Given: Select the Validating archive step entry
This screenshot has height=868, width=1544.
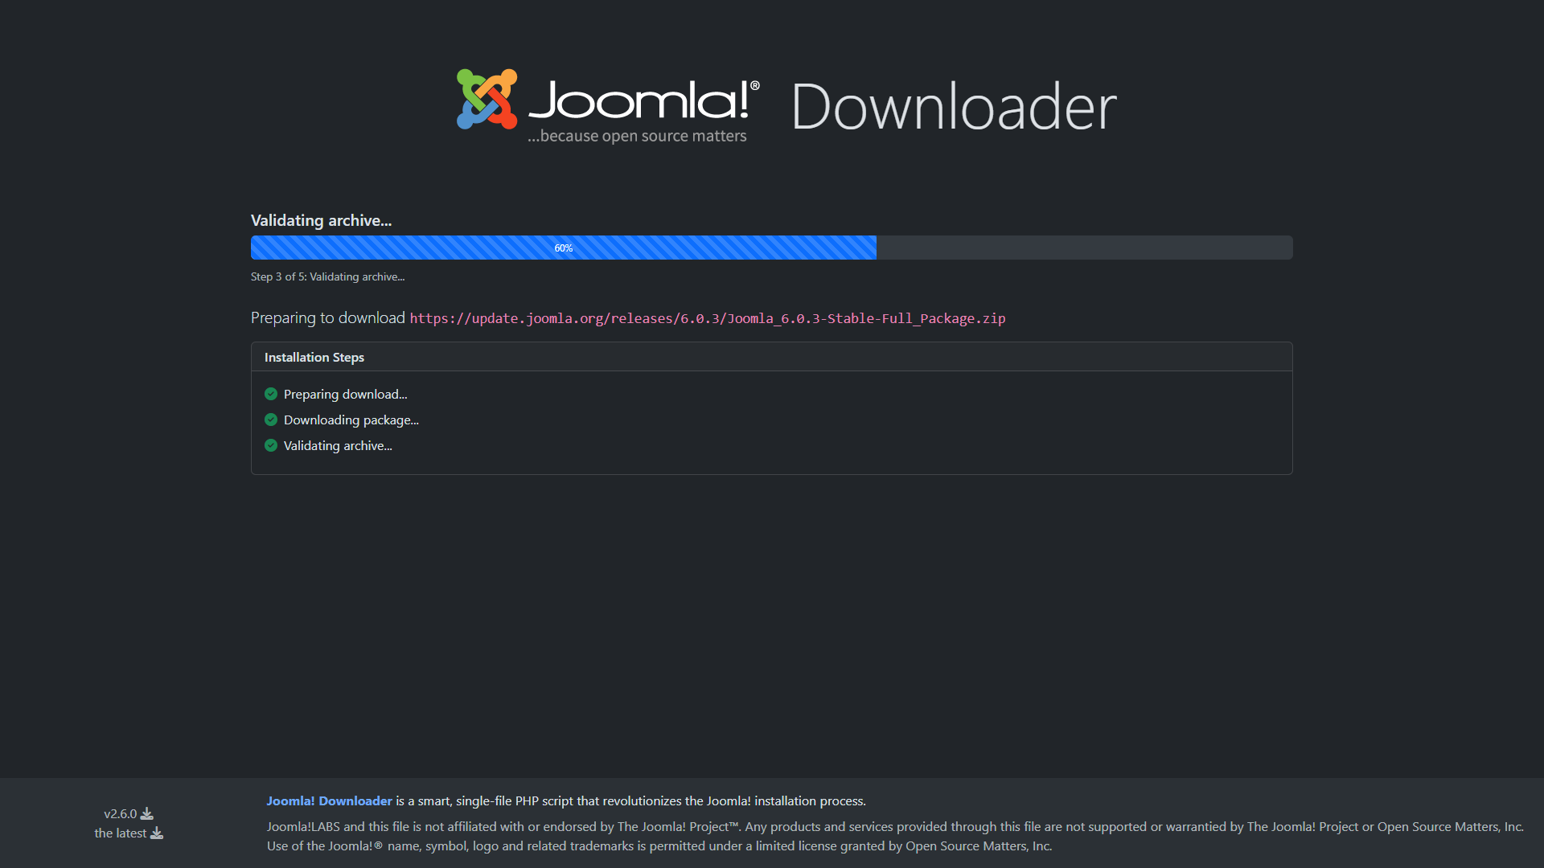Looking at the screenshot, I should tap(338, 445).
